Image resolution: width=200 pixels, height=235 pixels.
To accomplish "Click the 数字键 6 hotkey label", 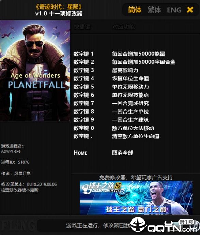I will (84, 95).
